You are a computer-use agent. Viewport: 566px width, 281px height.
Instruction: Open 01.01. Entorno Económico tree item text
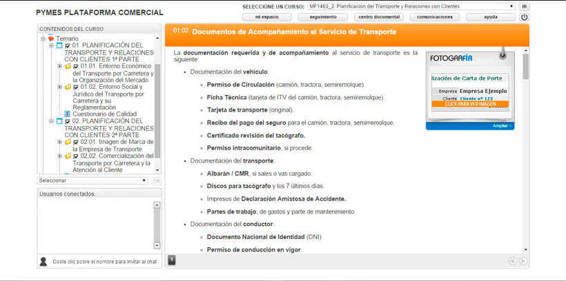coord(113,73)
